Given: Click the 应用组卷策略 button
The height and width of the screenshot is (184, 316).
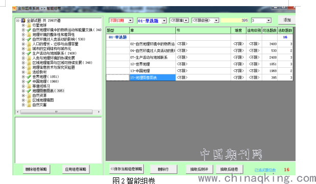Looking at the screenshot, I should pyautogui.click(x=76, y=169).
